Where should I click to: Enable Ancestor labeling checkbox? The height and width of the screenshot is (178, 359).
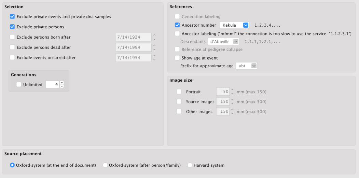coord(177,33)
